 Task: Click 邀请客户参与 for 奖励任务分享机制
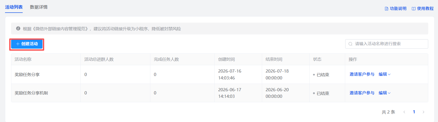362,93
